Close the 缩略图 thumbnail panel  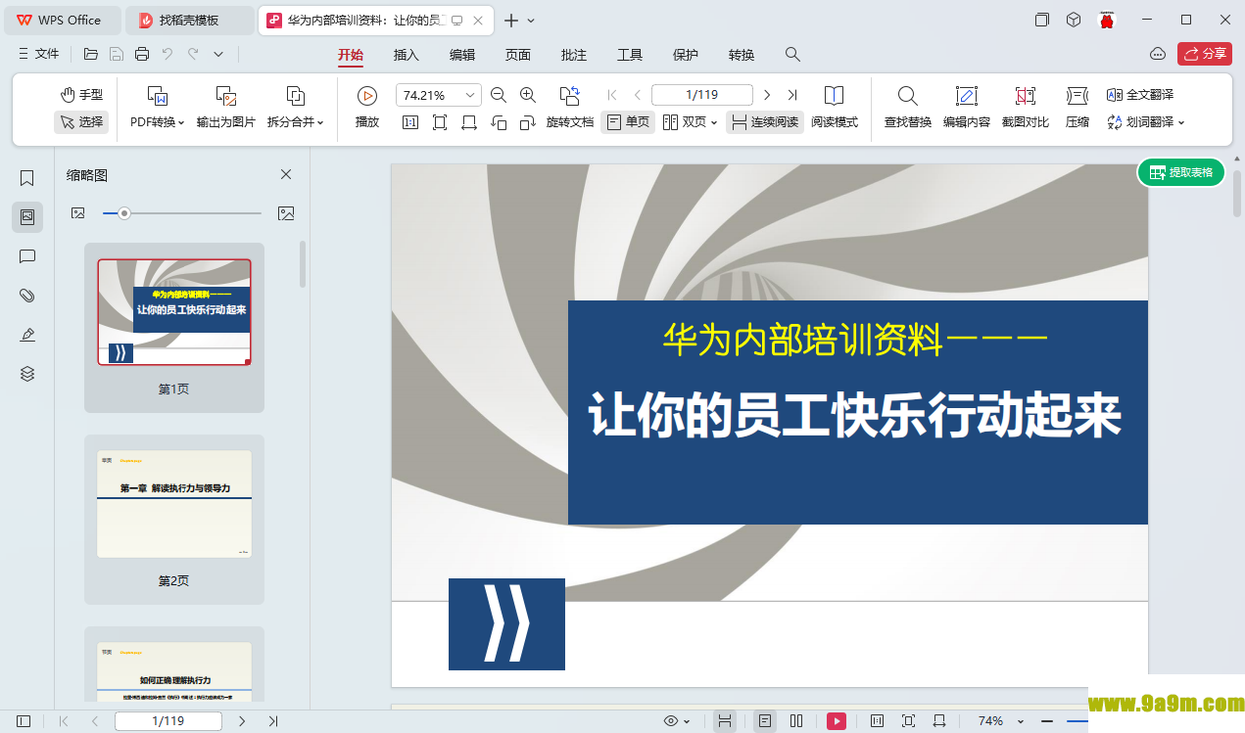286,174
